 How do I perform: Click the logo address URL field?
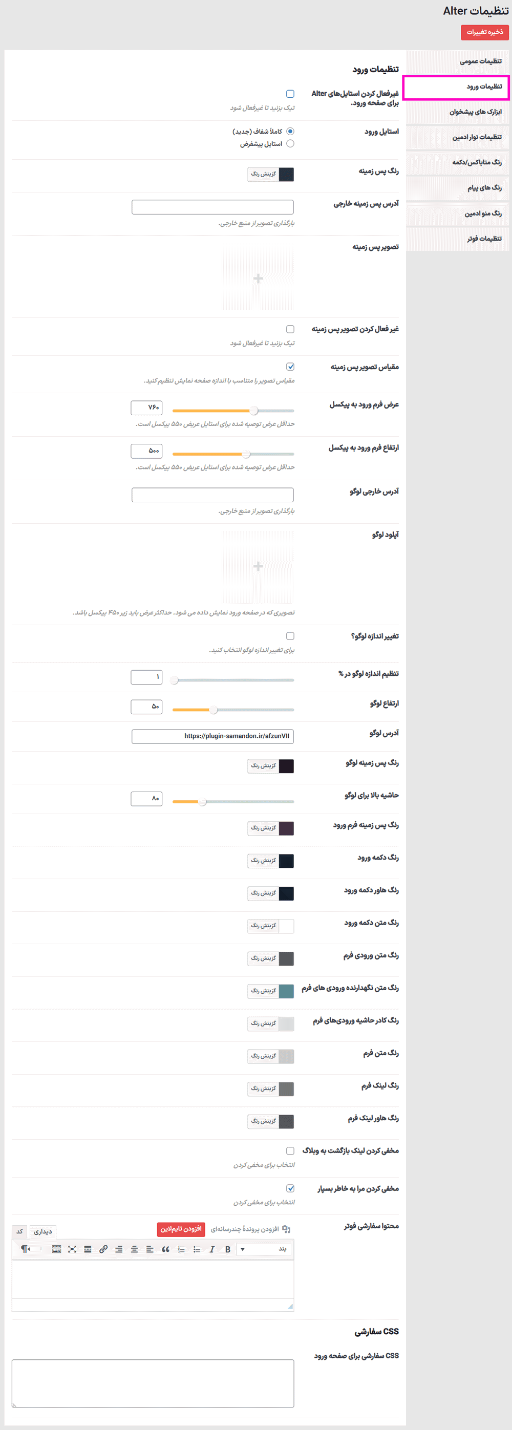[x=212, y=736]
